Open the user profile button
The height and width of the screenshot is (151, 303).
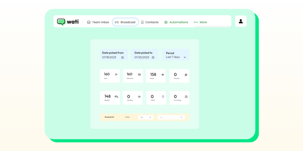(x=241, y=21)
